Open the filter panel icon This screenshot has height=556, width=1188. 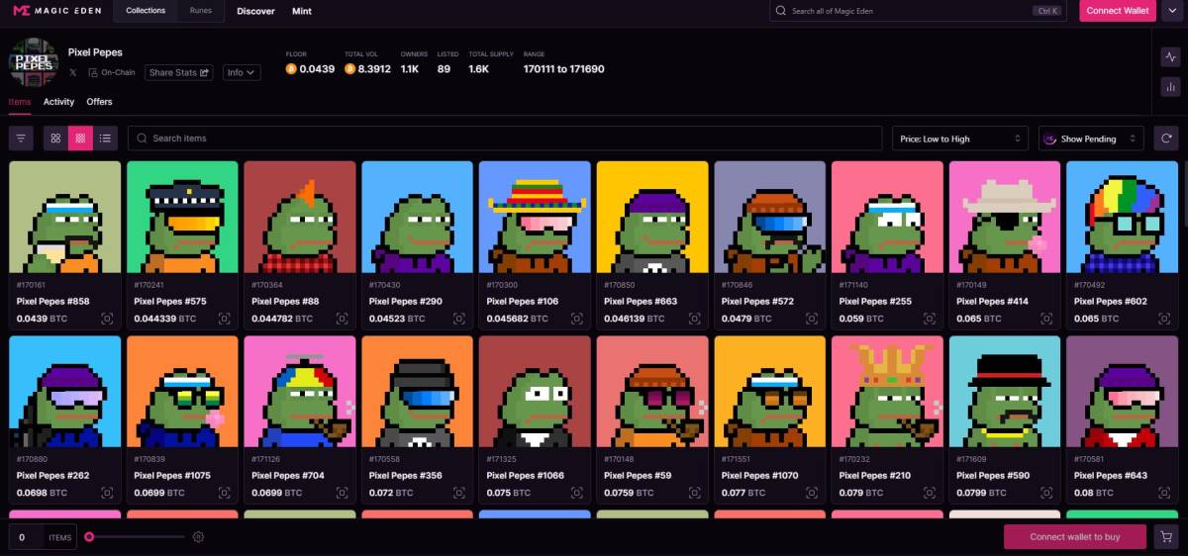click(21, 139)
